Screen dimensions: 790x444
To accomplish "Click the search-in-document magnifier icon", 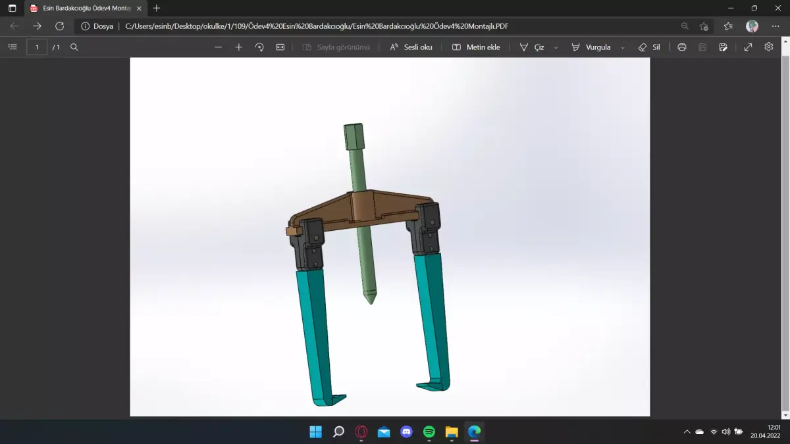I will pos(74,47).
